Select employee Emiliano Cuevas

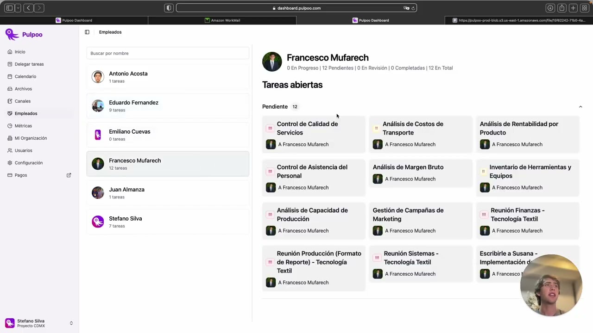pos(168,135)
